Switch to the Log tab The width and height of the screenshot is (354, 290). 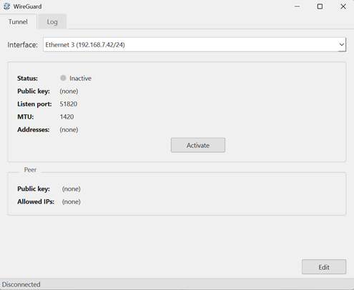(x=52, y=21)
